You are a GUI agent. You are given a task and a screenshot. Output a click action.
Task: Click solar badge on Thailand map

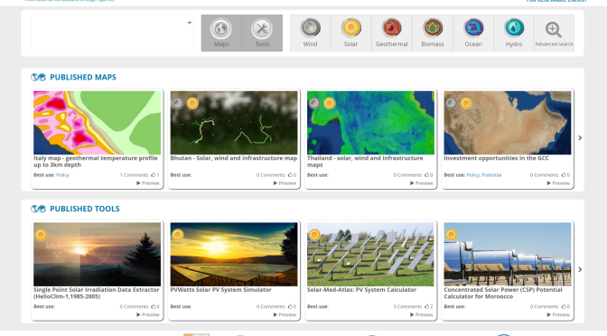(329, 103)
